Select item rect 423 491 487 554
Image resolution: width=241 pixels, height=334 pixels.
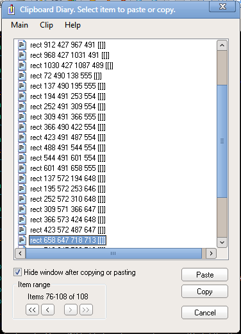[x=68, y=137]
